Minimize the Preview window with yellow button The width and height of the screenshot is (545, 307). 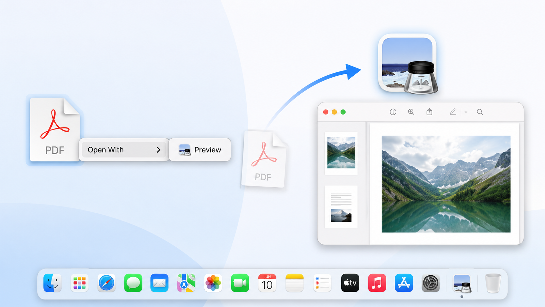click(x=334, y=112)
